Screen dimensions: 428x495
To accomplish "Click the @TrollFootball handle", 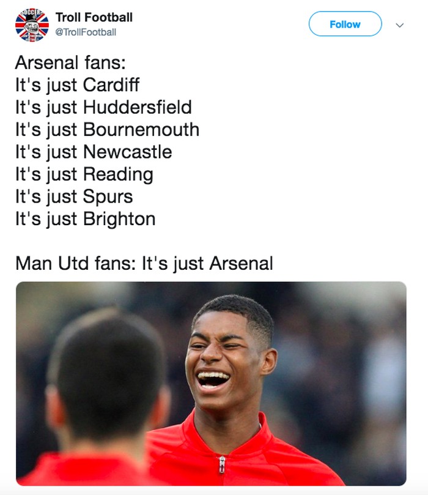I will click(86, 32).
